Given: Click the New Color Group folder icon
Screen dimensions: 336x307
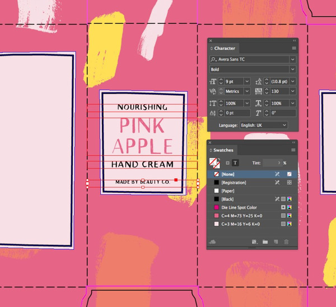Looking at the screenshot, I should click(265, 242).
